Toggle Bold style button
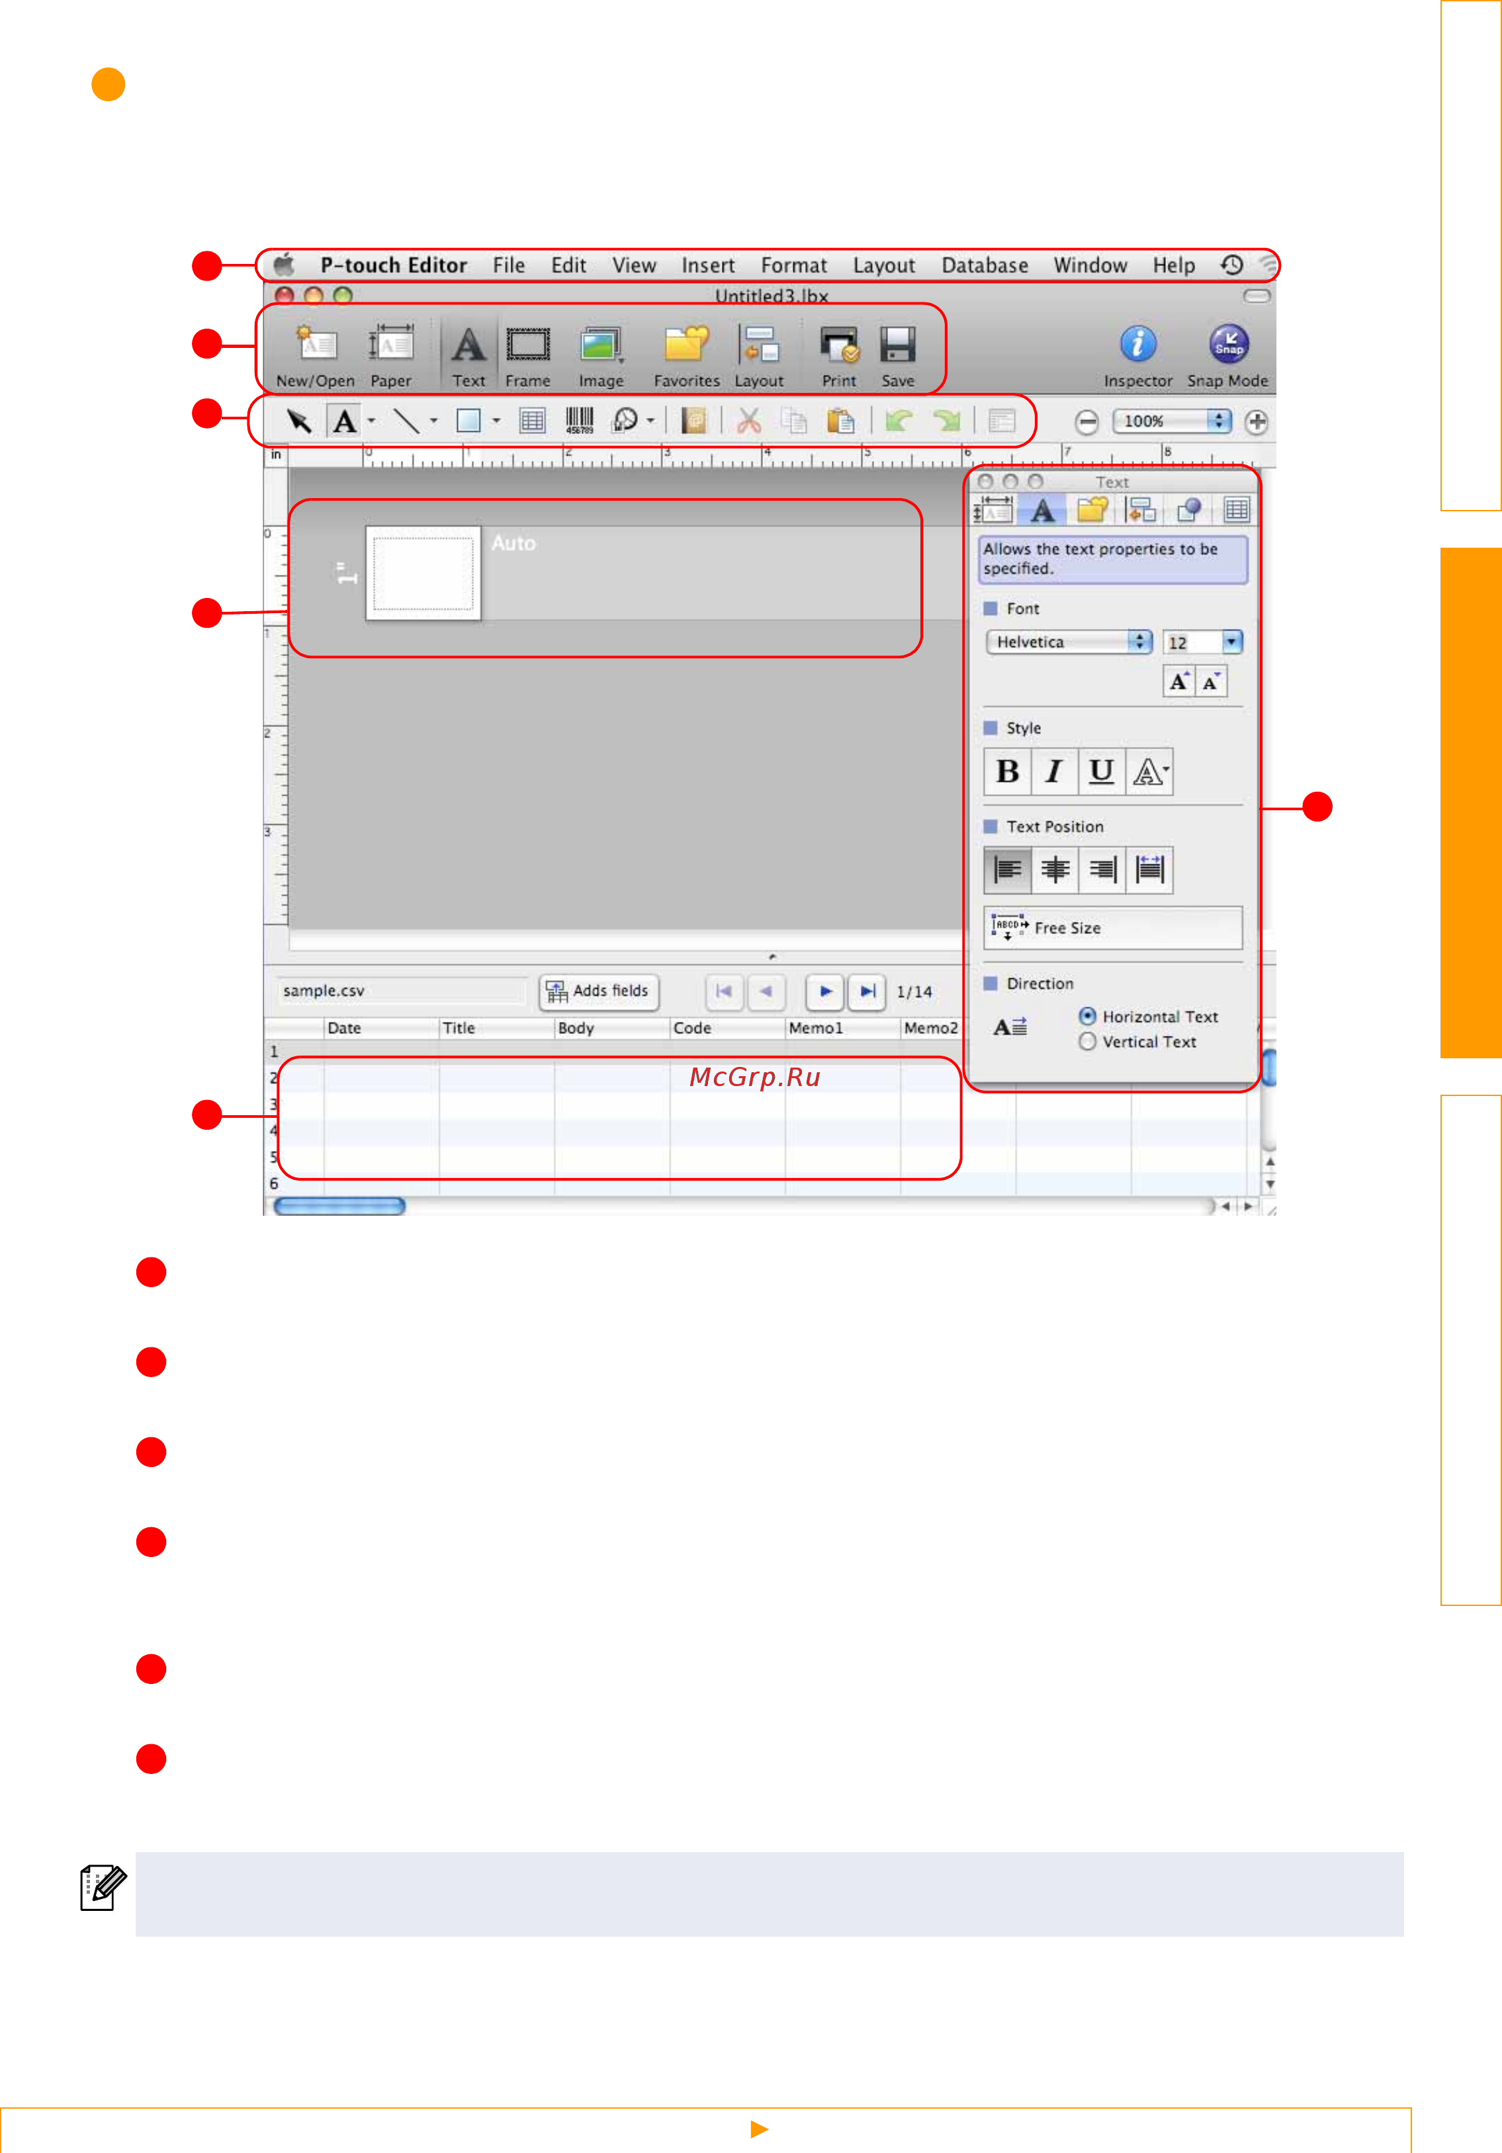This screenshot has width=1502, height=2153. click(x=1008, y=772)
